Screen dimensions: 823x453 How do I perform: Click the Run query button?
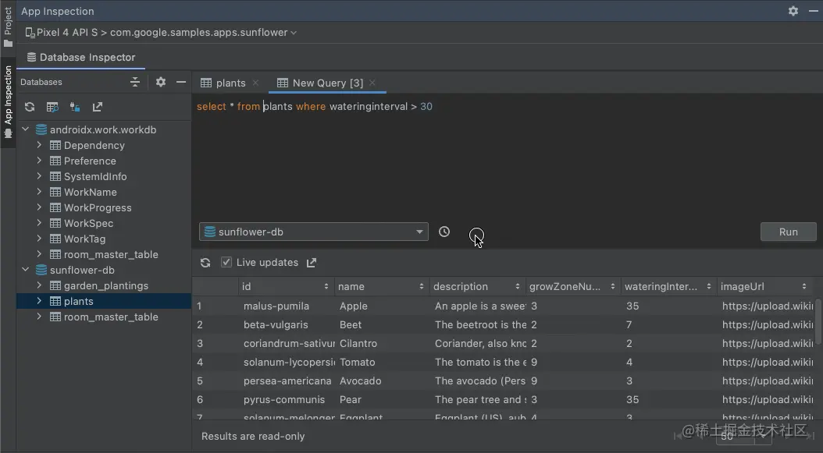[789, 232]
